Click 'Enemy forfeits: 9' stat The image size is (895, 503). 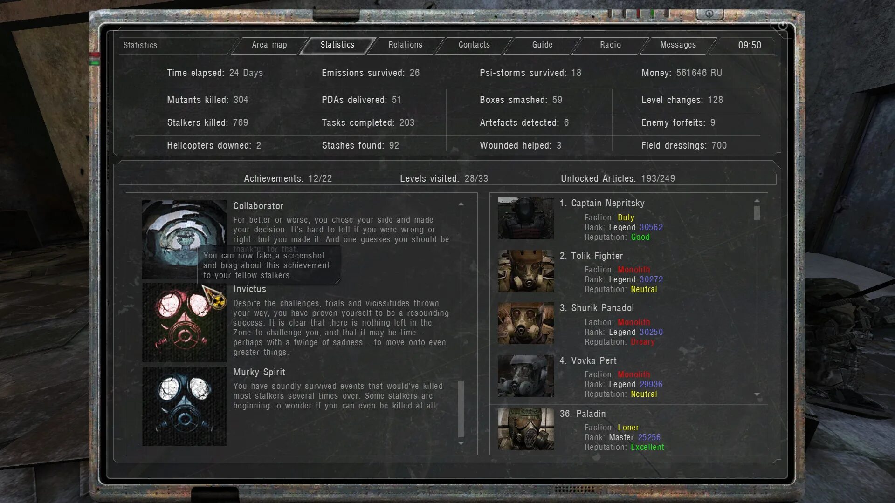tap(678, 122)
